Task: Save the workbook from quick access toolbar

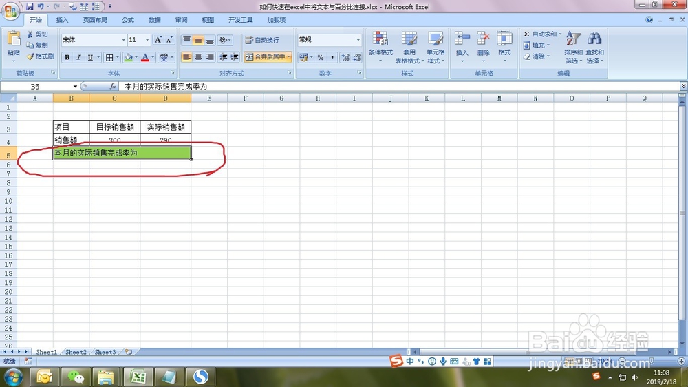Action: (30, 7)
